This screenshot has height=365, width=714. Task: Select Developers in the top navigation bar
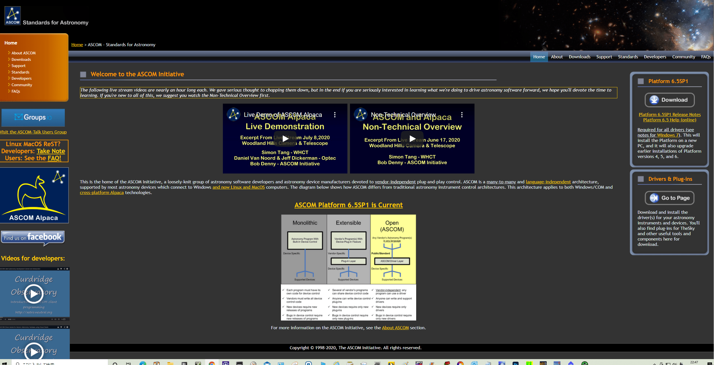coord(655,57)
